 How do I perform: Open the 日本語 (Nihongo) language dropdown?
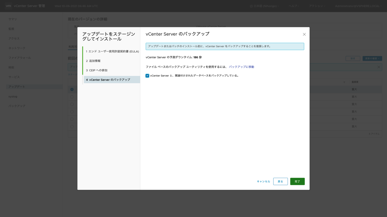(266, 6)
